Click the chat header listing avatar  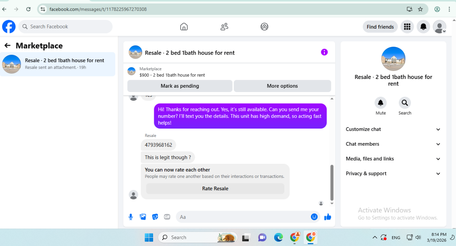pyautogui.click(x=135, y=52)
